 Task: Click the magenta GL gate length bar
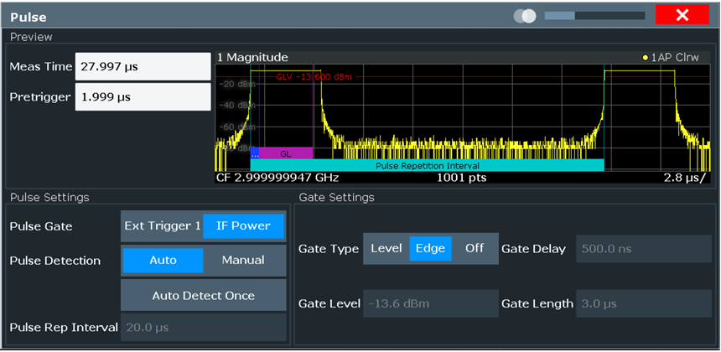click(286, 153)
